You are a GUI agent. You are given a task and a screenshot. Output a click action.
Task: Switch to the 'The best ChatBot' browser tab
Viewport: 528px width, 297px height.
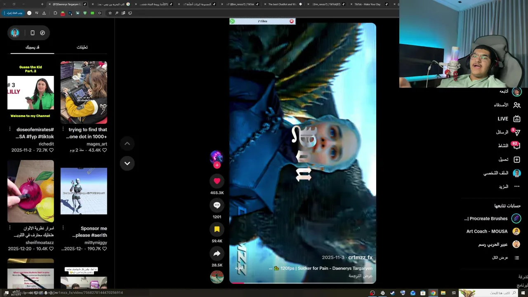pyautogui.click(x=285, y=4)
